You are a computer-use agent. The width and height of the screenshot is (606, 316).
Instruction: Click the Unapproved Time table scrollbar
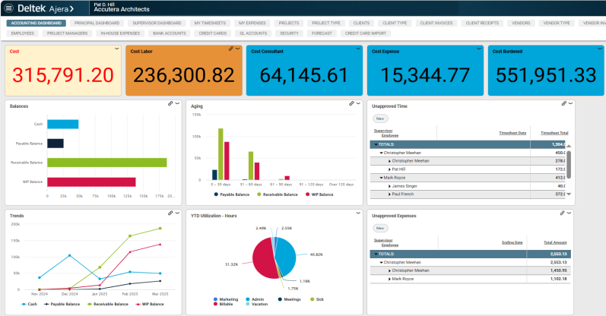click(569, 163)
